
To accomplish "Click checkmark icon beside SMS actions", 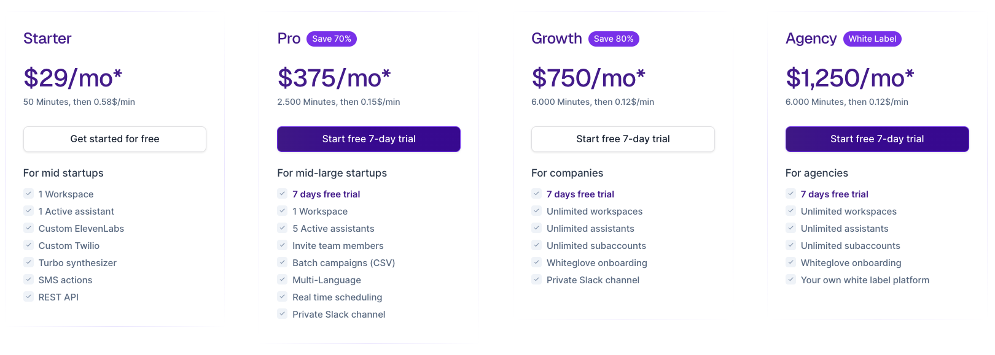I will (28, 280).
